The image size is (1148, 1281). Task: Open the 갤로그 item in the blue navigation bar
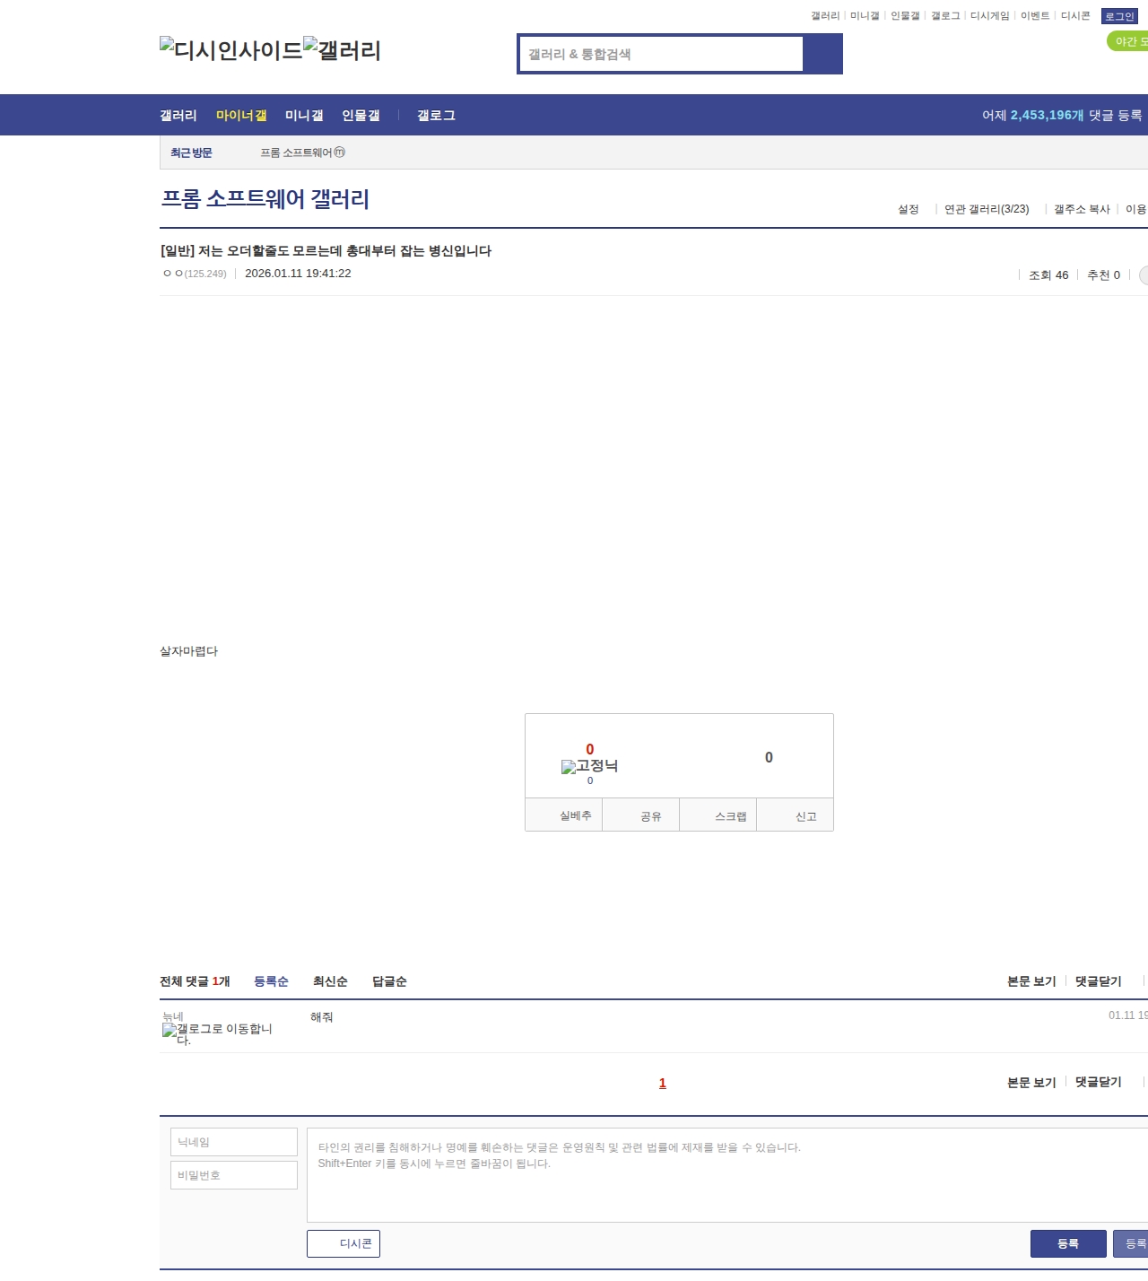[x=436, y=116]
